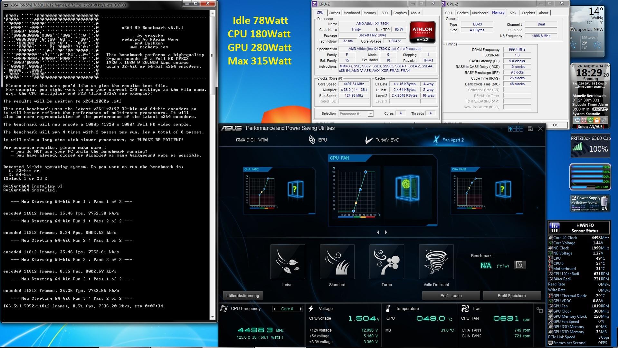Image resolution: width=618 pixels, height=348 pixels.
Task: Click the GPU Thermal Diode row in HWiNFO
Action: pyautogui.click(x=579, y=296)
